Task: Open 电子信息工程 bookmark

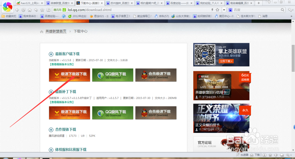Action: point(121,16)
